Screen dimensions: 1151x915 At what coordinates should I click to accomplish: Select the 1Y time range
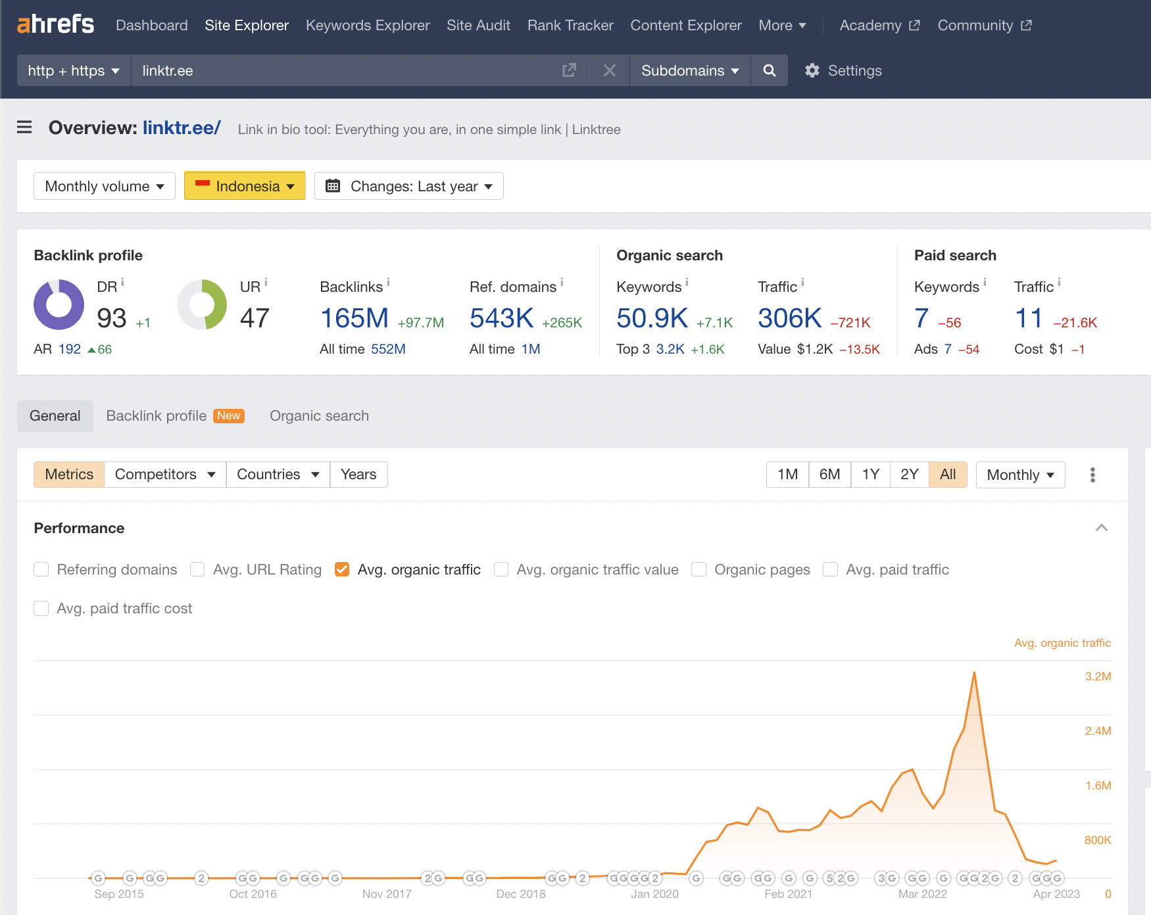tap(870, 474)
